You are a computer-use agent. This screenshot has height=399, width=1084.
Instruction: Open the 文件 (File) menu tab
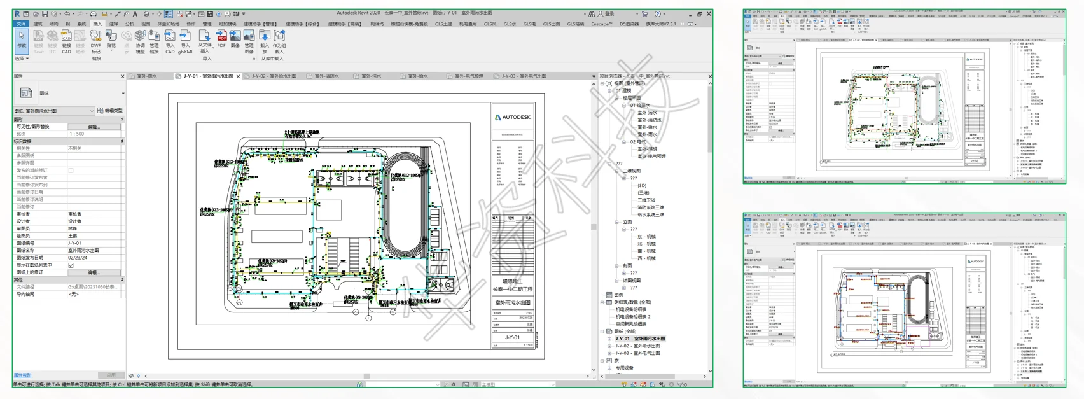point(21,24)
